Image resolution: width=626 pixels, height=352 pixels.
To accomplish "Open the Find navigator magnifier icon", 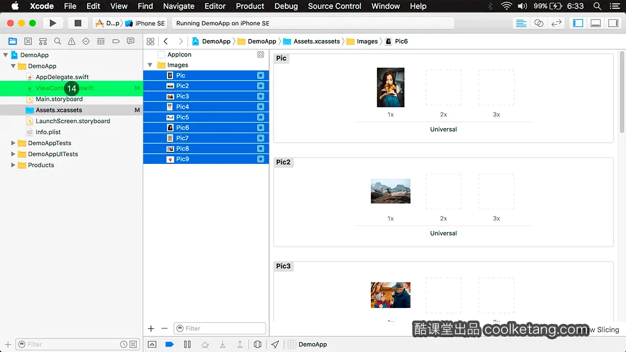I will tap(57, 41).
